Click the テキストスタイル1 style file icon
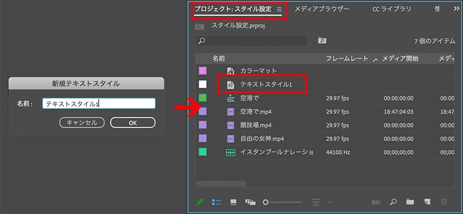 click(230, 85)
